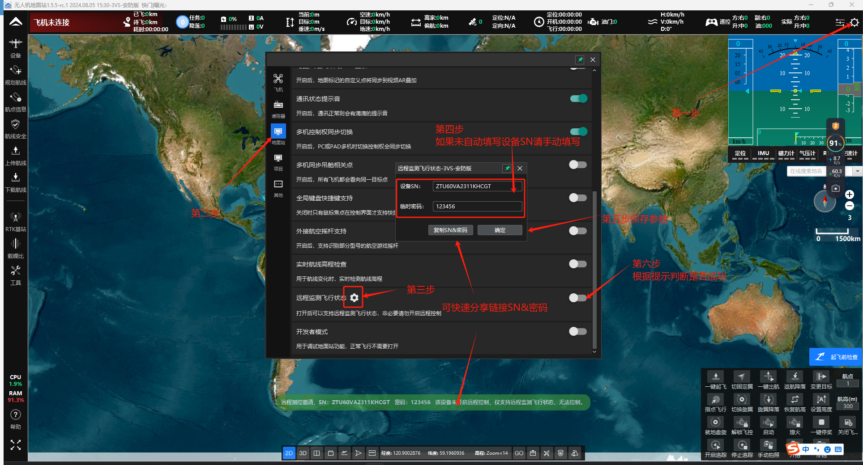Screen dimensions: 863x465
Task: Enable the 多机同步吊舱相关点 toggle
Action: (x=577, y=165)
